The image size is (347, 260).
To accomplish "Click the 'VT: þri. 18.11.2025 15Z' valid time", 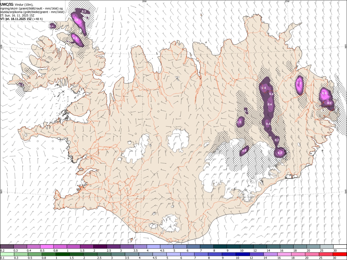I will 16,19.
